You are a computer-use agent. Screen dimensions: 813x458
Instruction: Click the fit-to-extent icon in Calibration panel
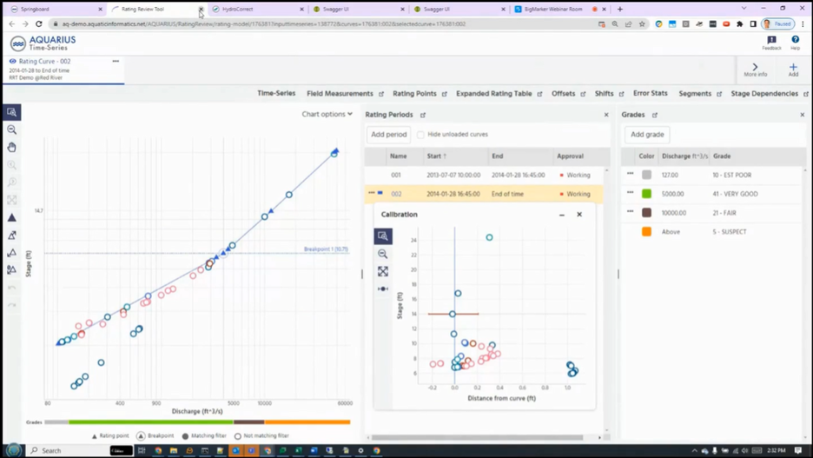tap(383, 271)
